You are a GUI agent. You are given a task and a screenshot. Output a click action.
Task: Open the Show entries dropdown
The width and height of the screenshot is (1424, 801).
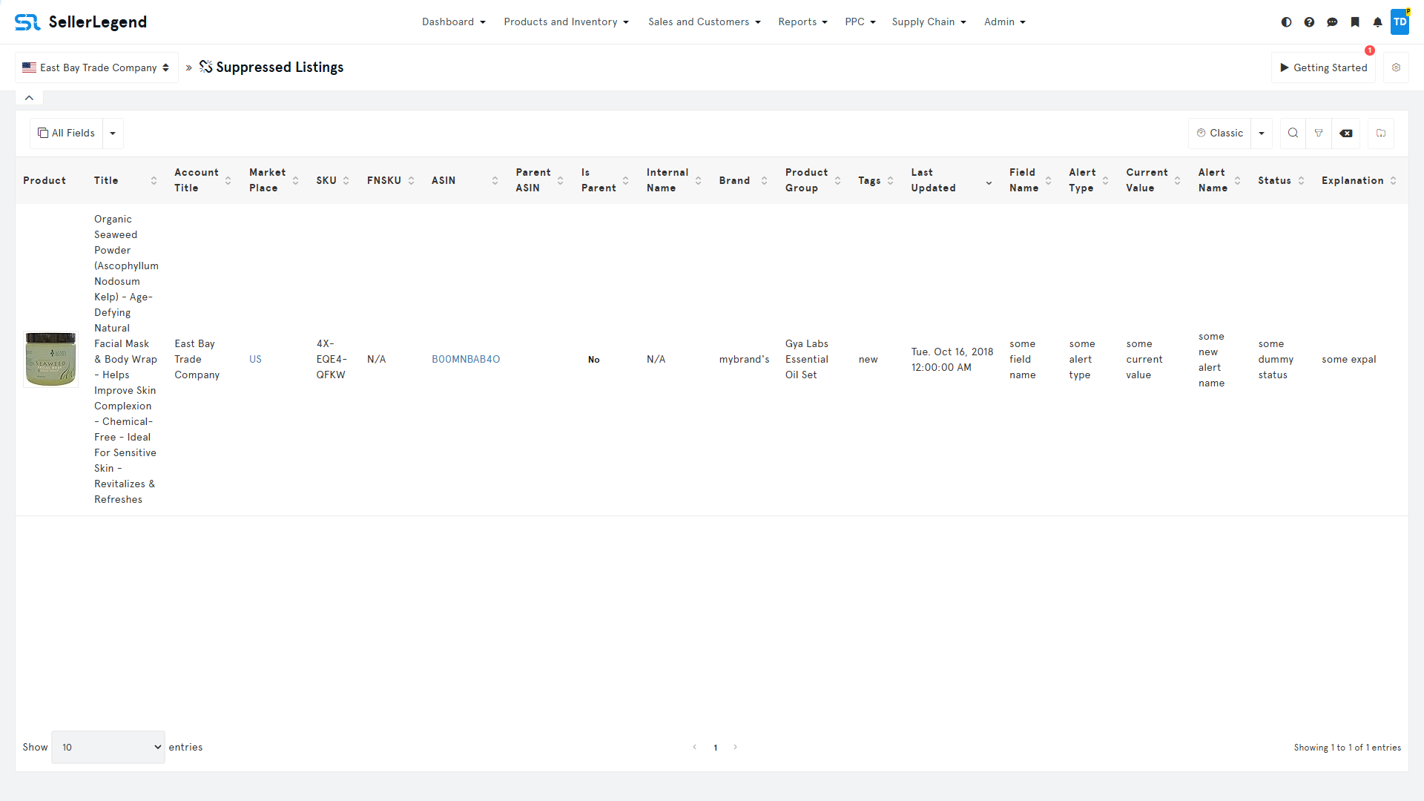pyautogui.click(x=108, y=747)
